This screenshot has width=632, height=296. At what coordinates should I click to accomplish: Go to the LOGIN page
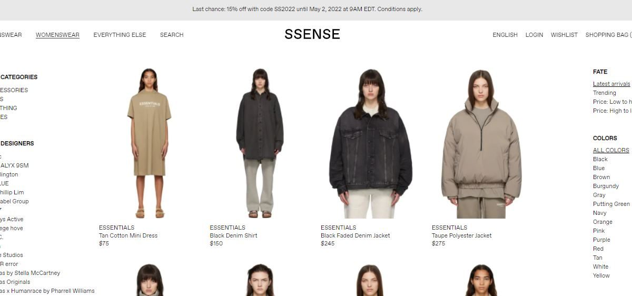tap(534, 35)
